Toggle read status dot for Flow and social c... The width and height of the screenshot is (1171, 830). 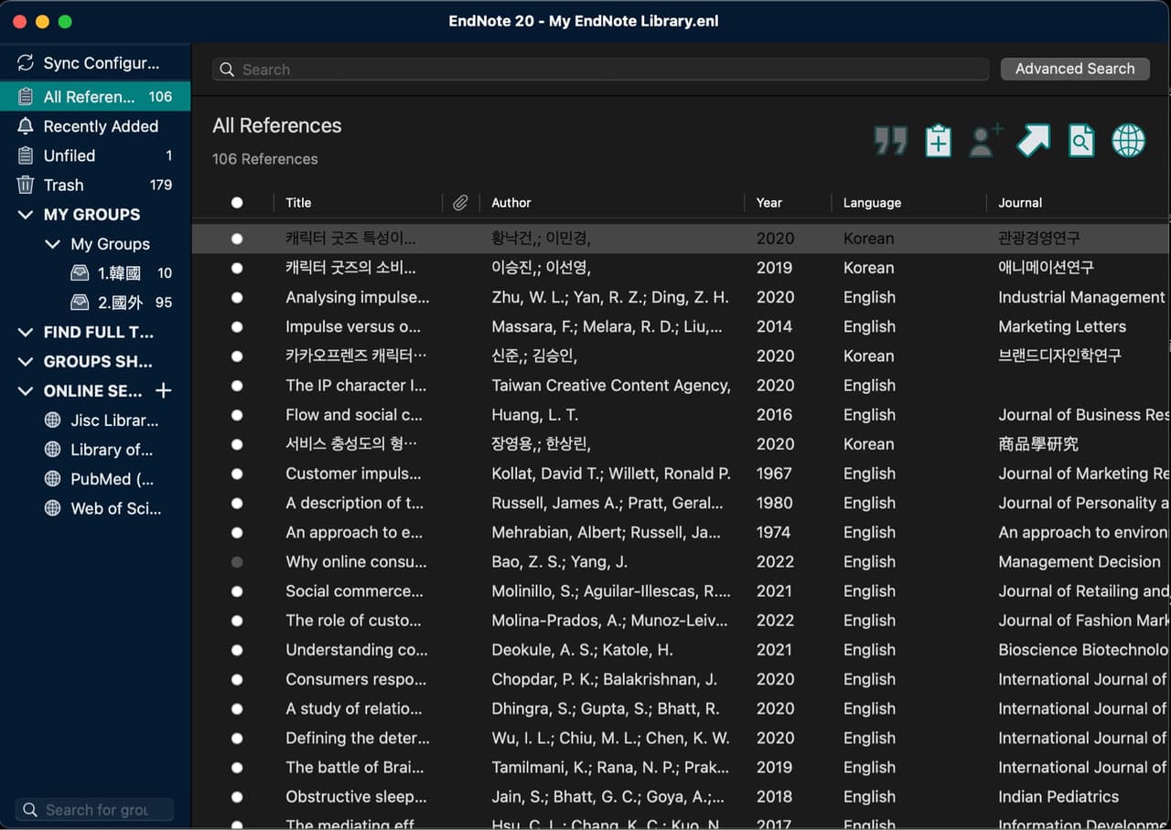coord(237,415)
